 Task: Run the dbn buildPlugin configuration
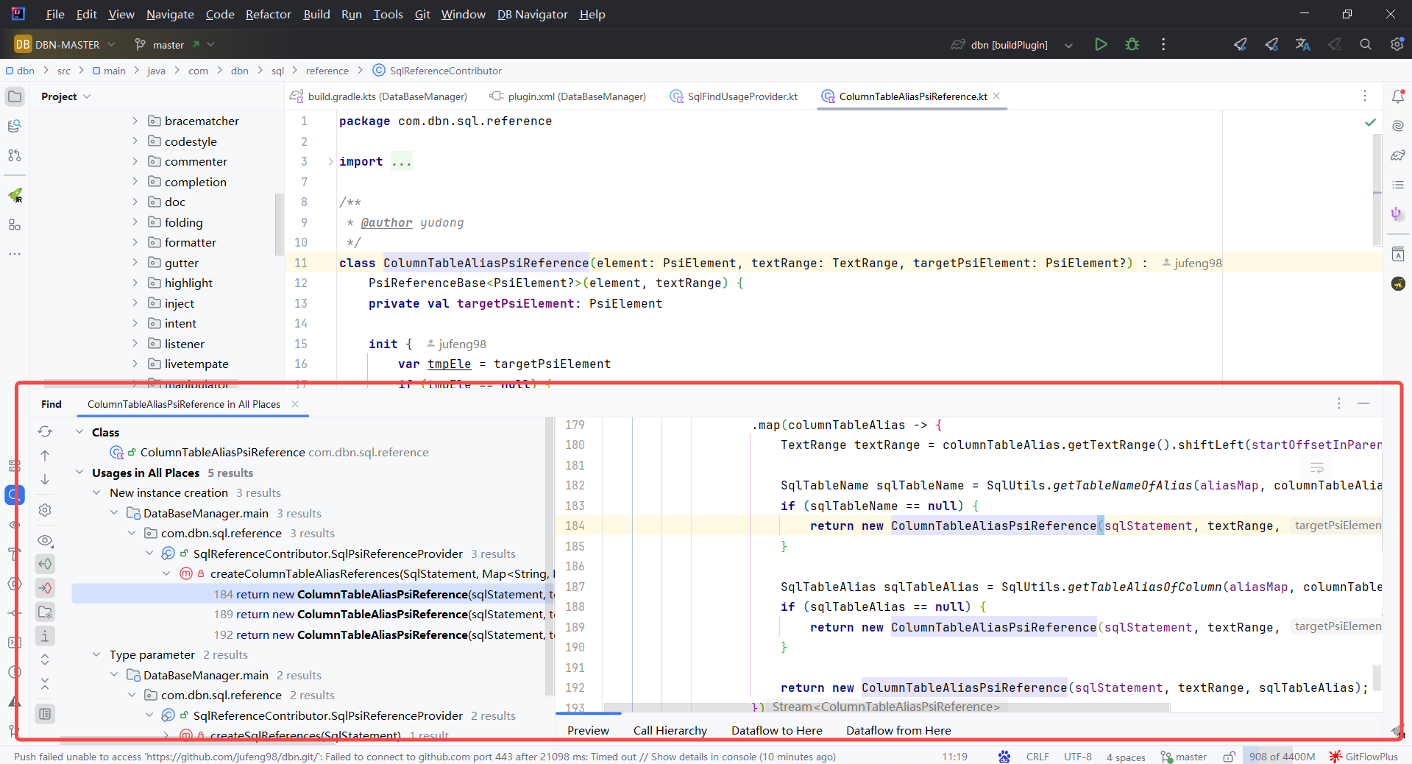tap(1101, 45)
